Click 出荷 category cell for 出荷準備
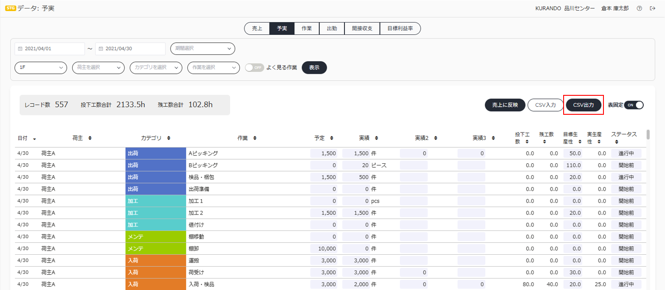This screenshot has width=665, height=290. point(155,189)
